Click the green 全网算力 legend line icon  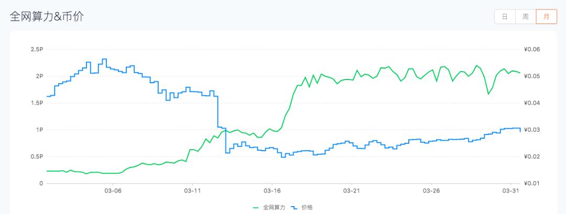256,207
